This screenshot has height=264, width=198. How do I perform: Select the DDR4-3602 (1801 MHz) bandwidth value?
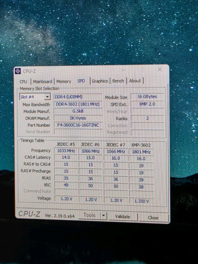pyautogui.click(x=78, y=104)
